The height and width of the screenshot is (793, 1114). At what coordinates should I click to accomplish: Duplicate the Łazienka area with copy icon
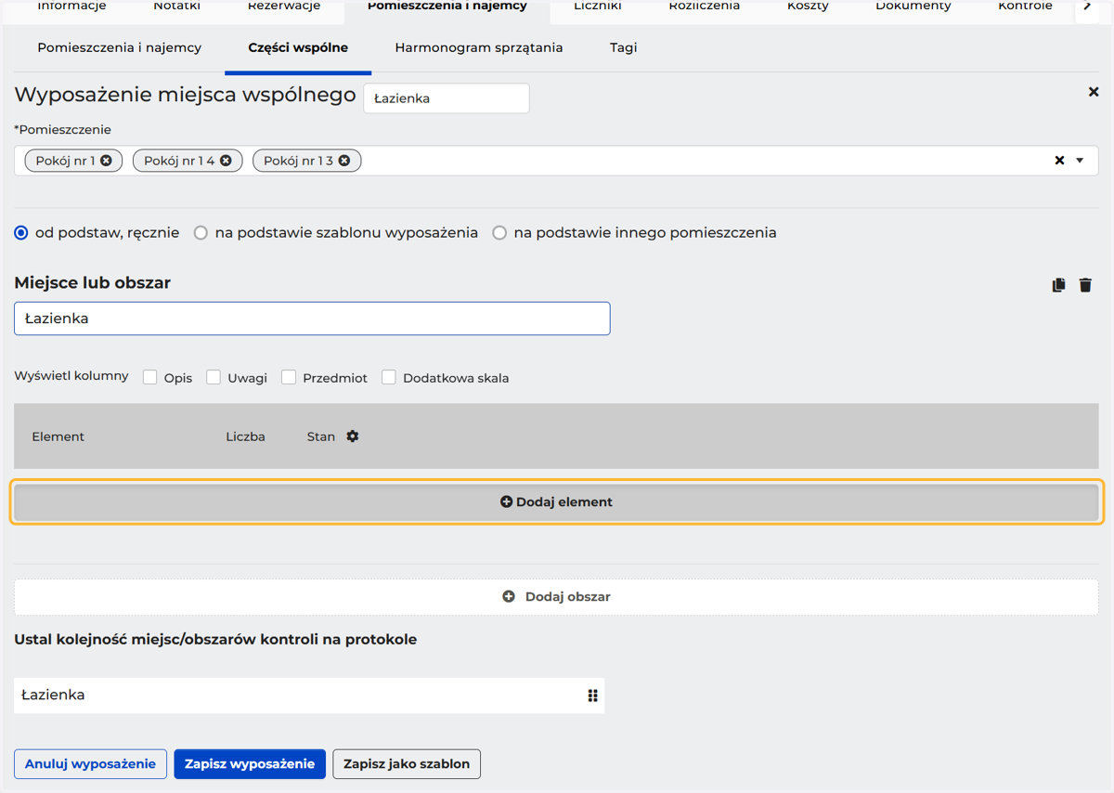1058,285
